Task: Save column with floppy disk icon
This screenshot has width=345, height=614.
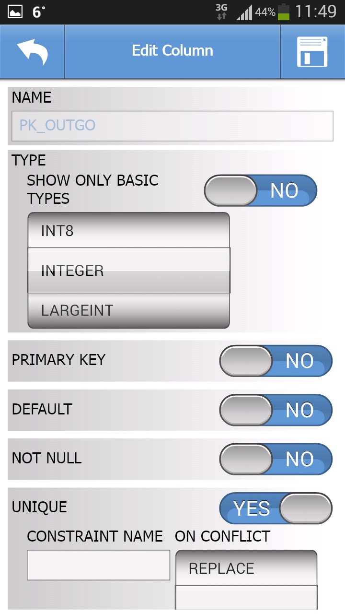Action: click(x=312, y=52)
